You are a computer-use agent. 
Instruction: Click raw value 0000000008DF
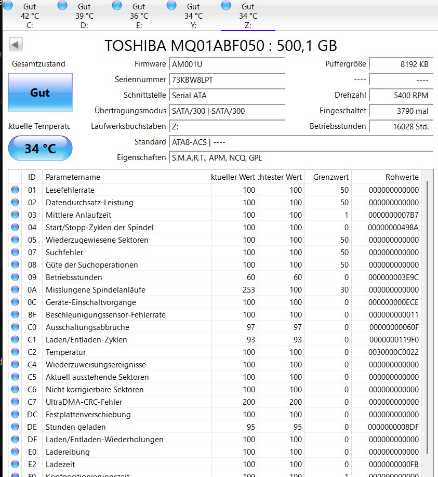(x=393, y=427)
